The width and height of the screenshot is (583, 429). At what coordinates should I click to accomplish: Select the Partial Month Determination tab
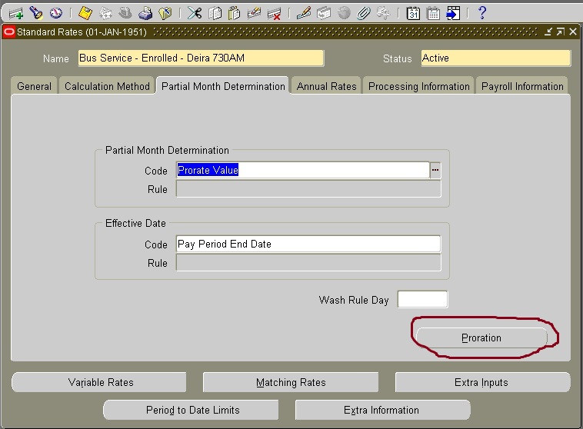tap(223, 86)
